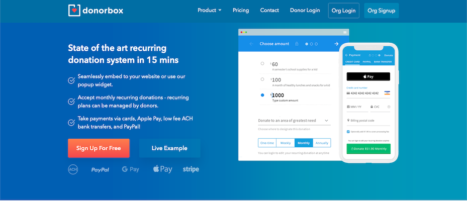
Task: Choose the Monthly frequency option
Action: (x=304, y=143)
